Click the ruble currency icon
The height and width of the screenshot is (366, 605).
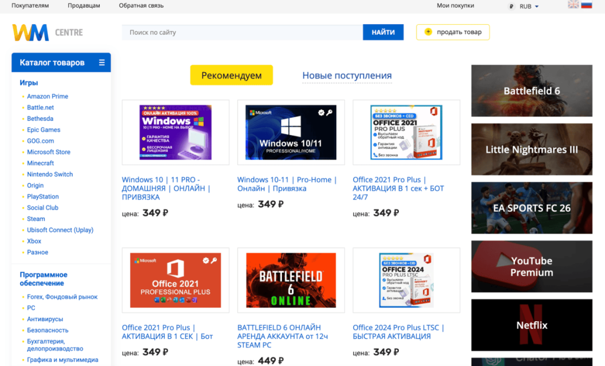tap(511, 6)
